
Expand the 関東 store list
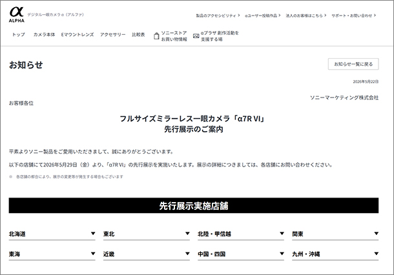coord(335,234)
